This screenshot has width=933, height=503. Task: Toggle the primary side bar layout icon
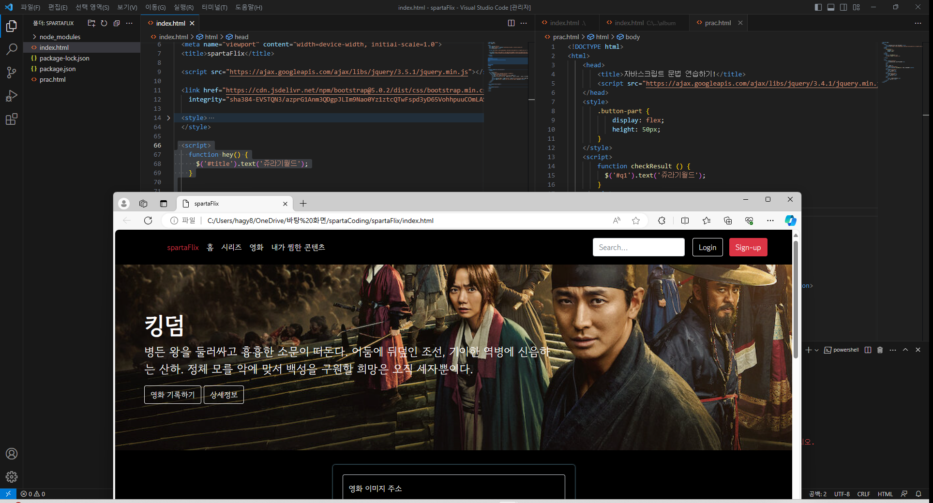point(818,7)
